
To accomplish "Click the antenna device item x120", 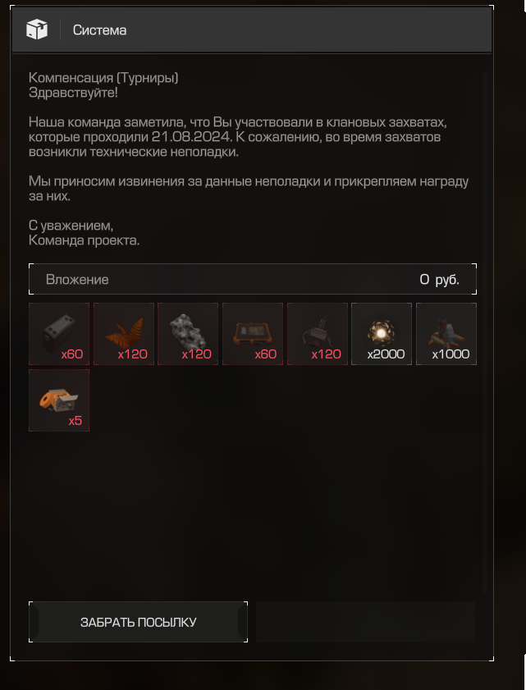I will [318, 334].
